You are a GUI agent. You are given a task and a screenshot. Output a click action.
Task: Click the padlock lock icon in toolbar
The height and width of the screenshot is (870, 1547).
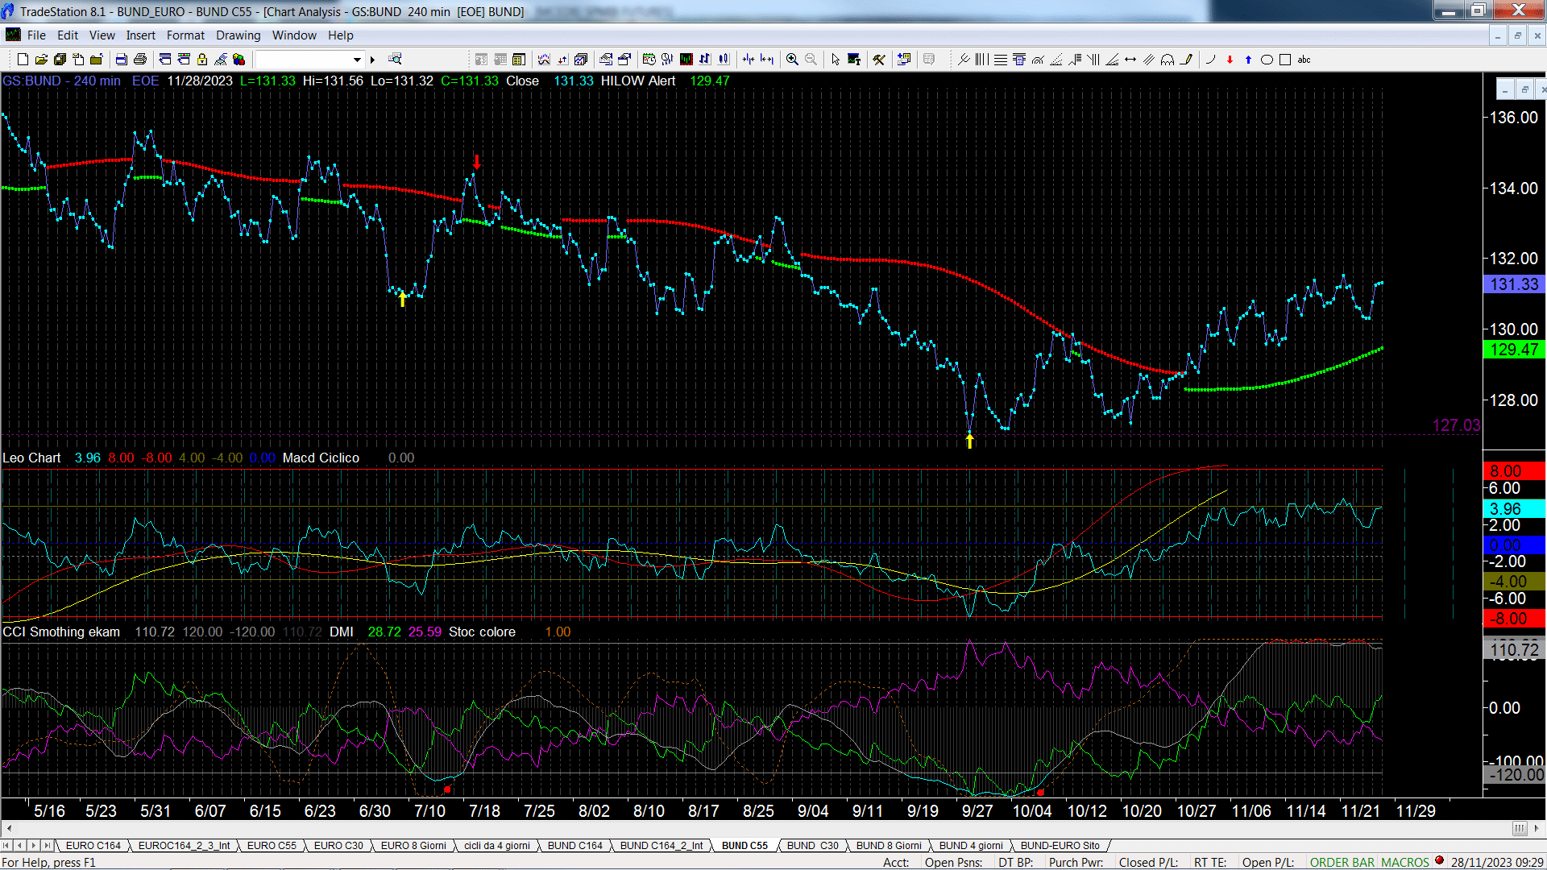202,60
